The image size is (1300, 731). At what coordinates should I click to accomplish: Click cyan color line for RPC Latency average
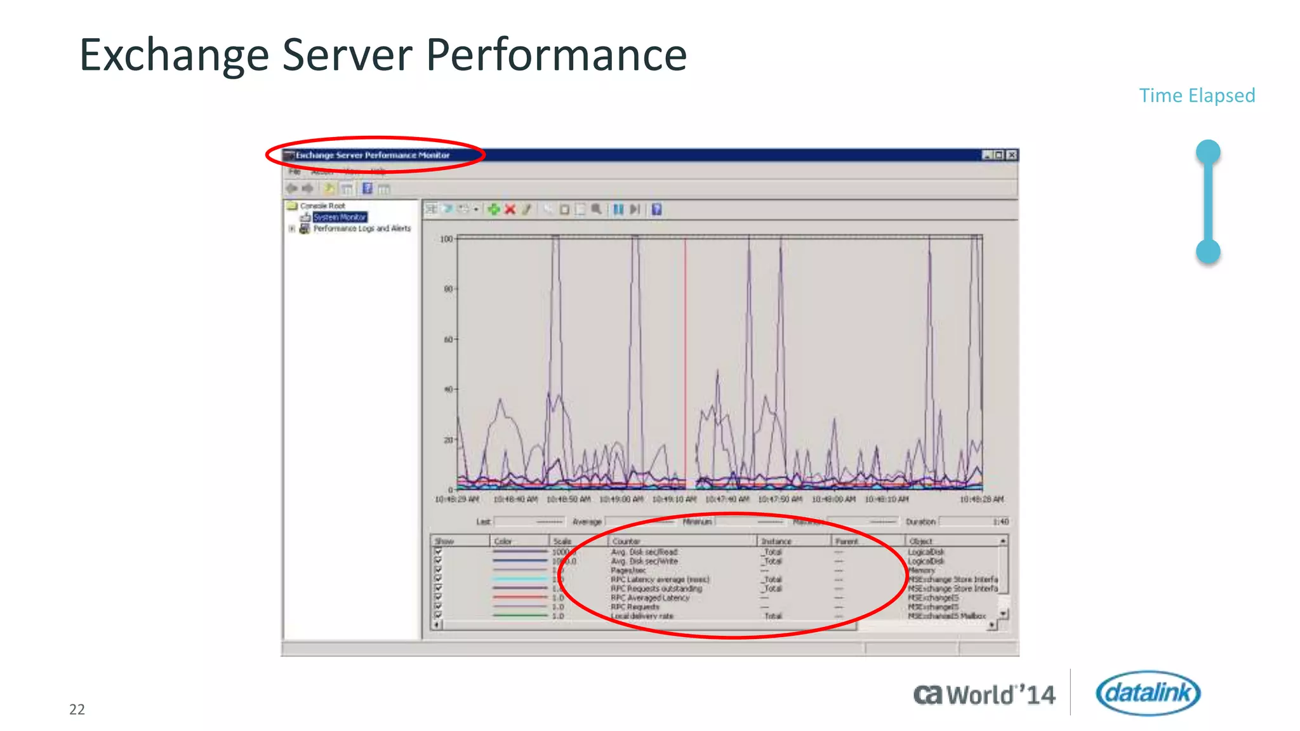520,579
